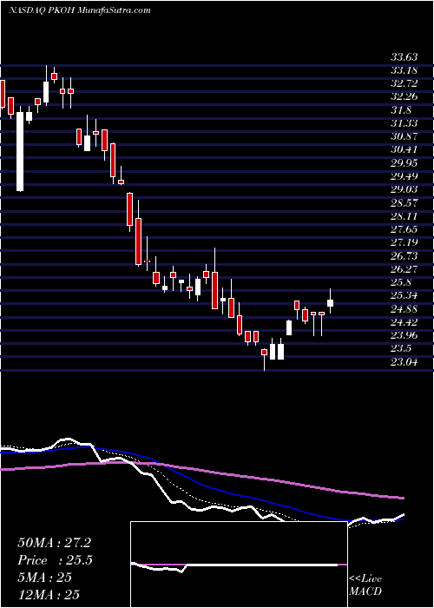The width and height of the screenshot is (434, 608).
Task: Click the 31.8 price axis label
Action: 401,110
